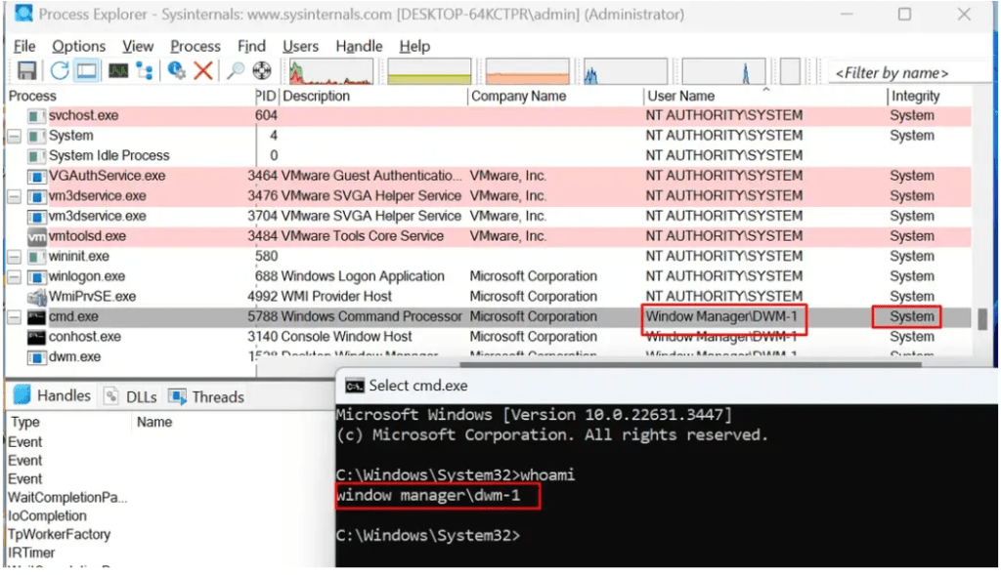Image resolution: width=1001 pixels, height=575 pixels.
Task: Collapse the wininit.exe tree node
Action: pyautogui.click(x=14, y=257)
